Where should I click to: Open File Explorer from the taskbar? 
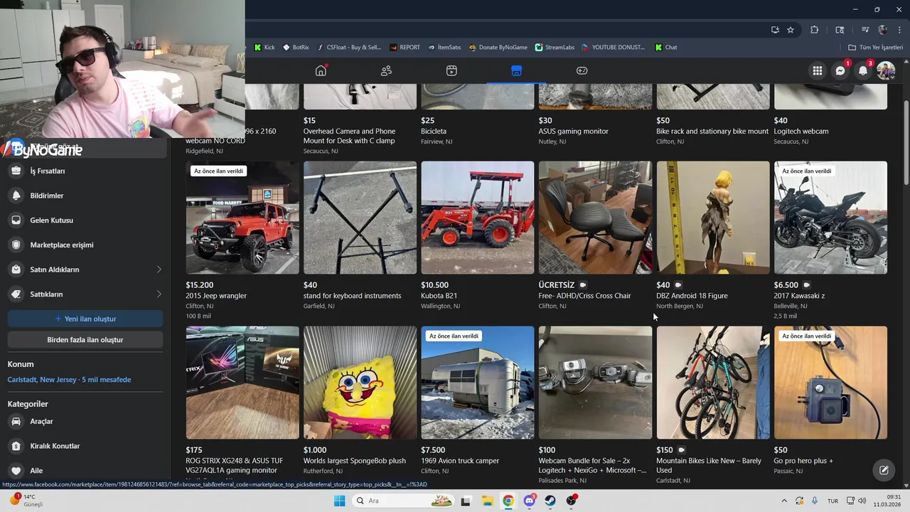tap(488, 501)
